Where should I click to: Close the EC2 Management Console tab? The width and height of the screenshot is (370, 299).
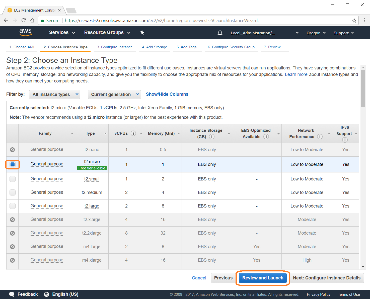tap(59, 10)
